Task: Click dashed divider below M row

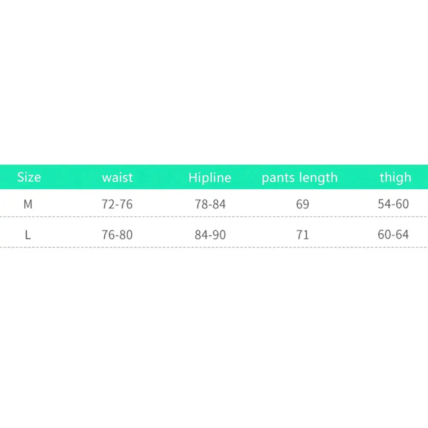Action: [x=214, y=217]
